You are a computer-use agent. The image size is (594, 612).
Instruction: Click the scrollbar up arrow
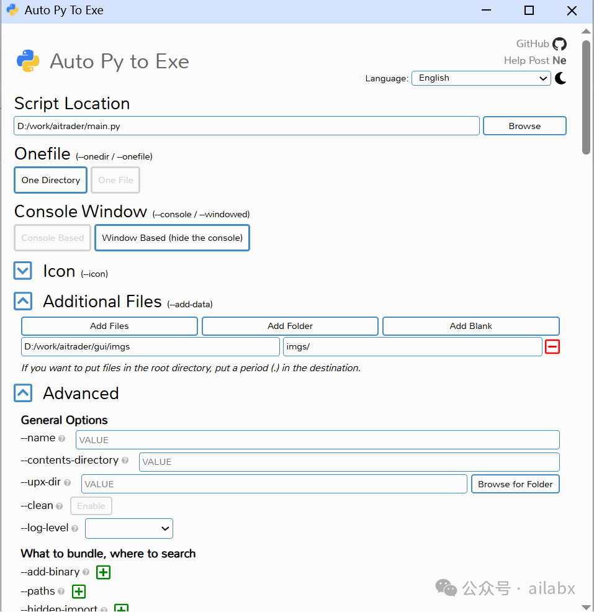tap(586, 31)
